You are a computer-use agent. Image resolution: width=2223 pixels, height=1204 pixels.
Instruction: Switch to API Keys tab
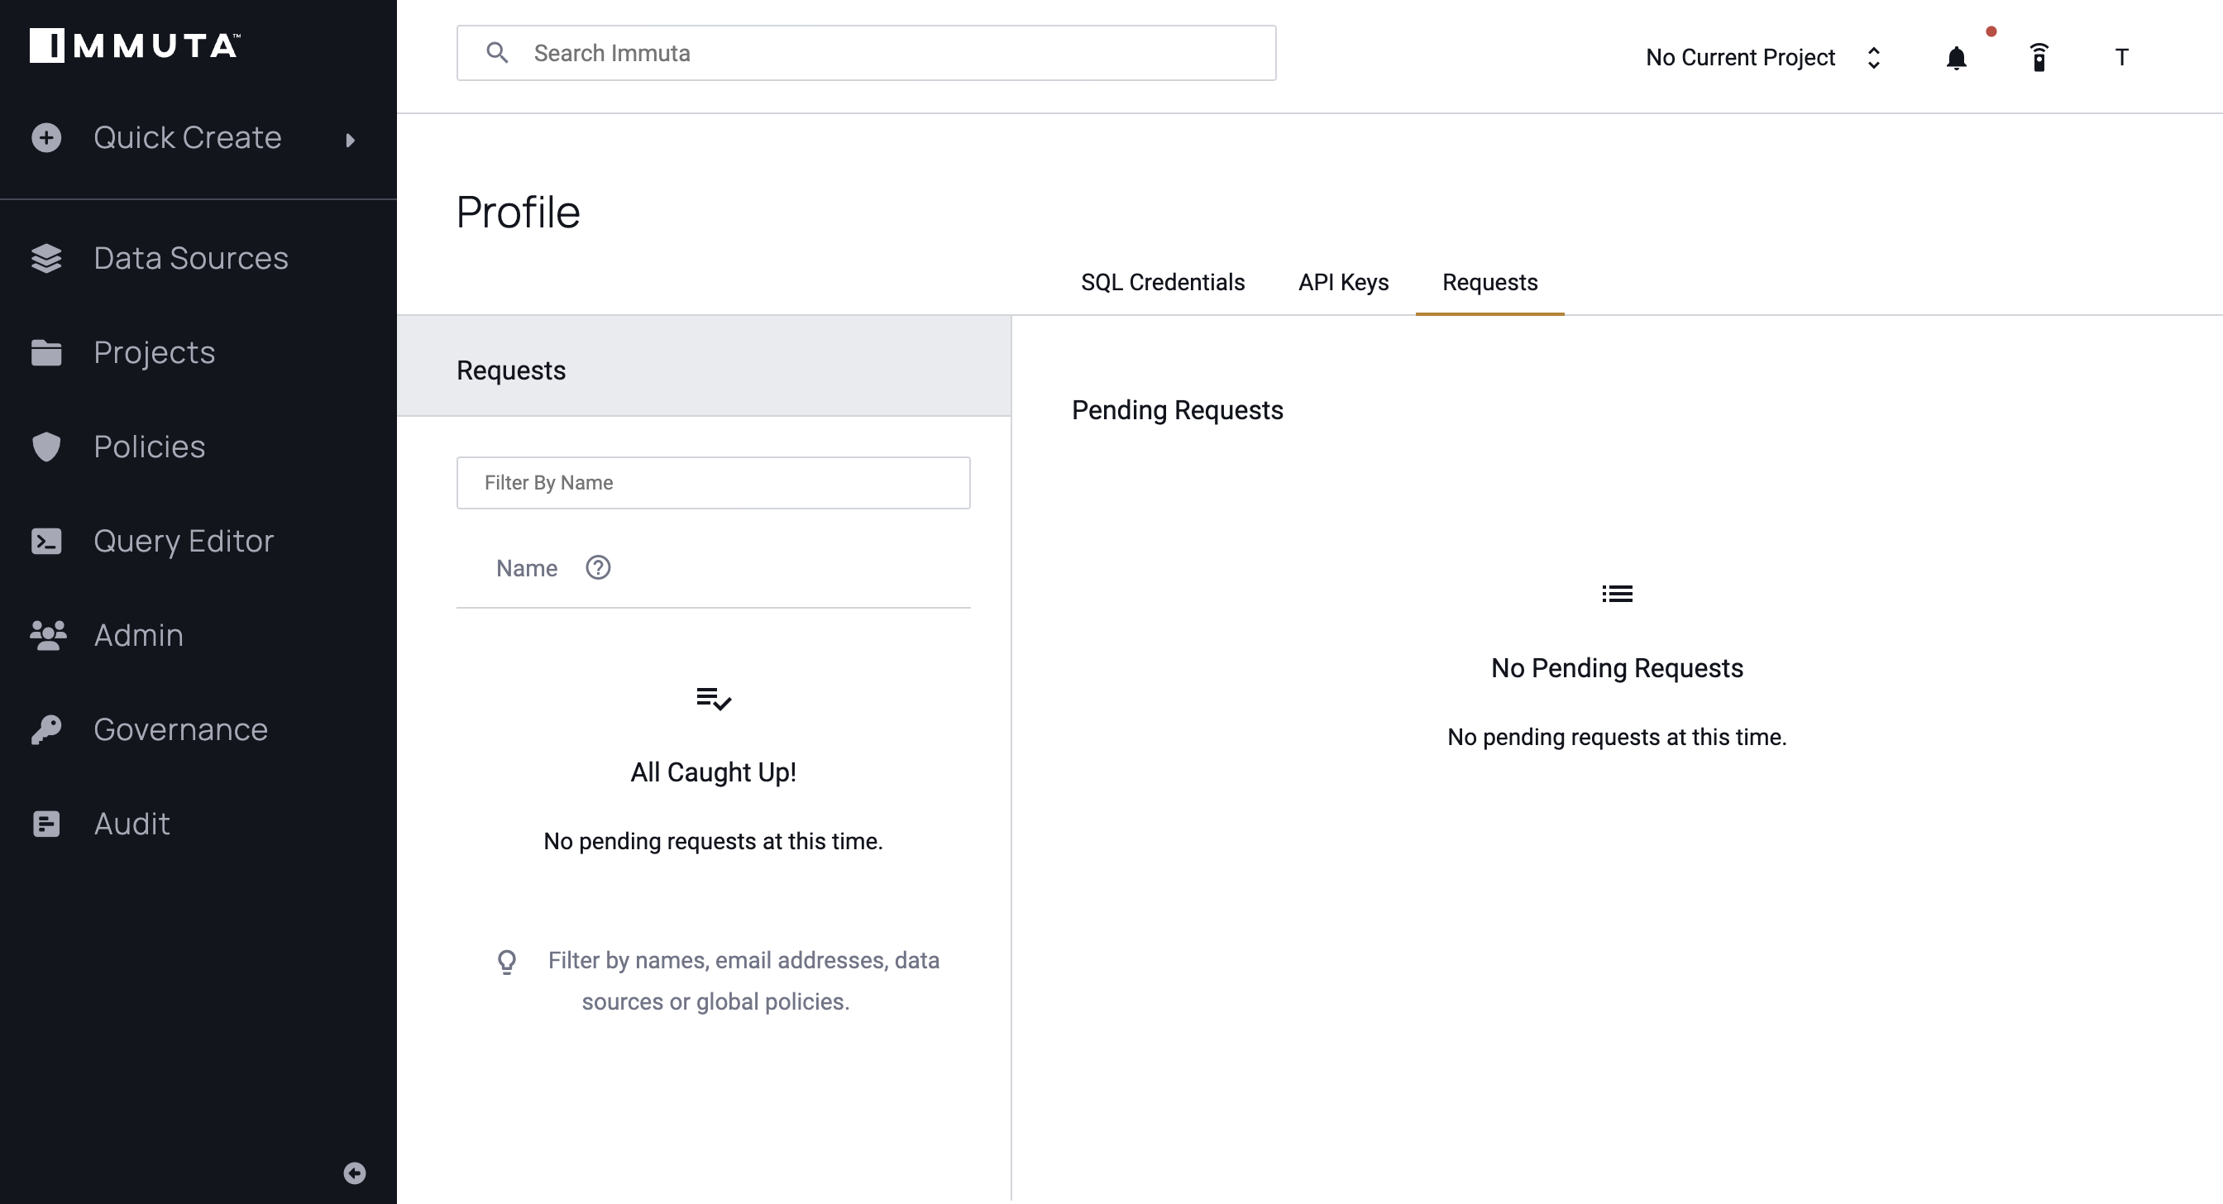coord(1344,282)
